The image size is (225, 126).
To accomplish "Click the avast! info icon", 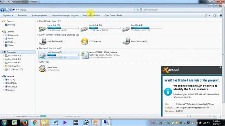I will [168, 92].
